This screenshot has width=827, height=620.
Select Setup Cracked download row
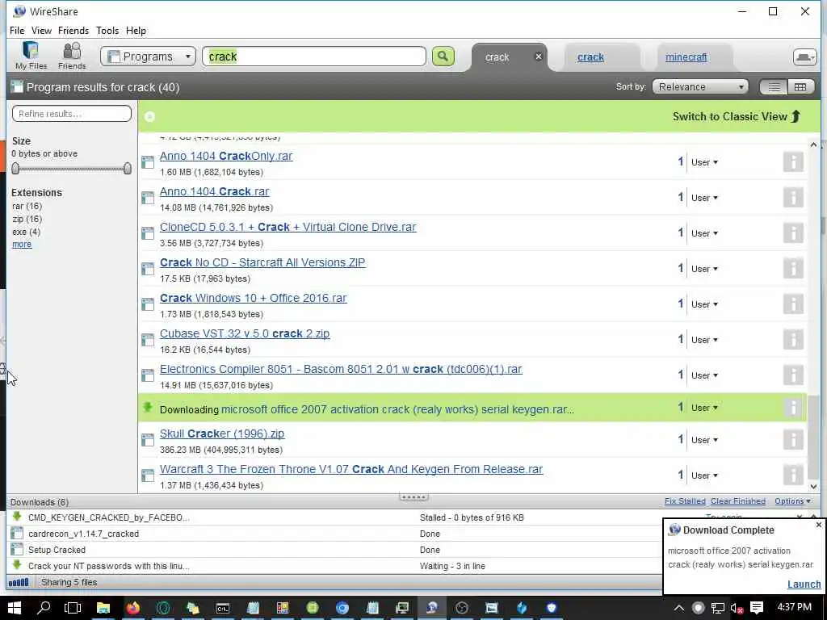334,550
